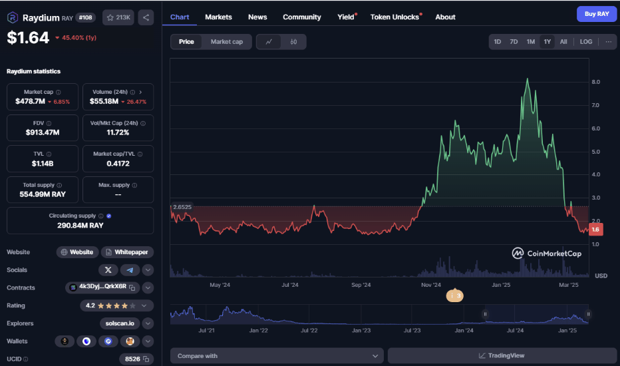Set chart time range to 1D
The width and height of the screenshot is (620, 366).
click(x=497, y=42)
